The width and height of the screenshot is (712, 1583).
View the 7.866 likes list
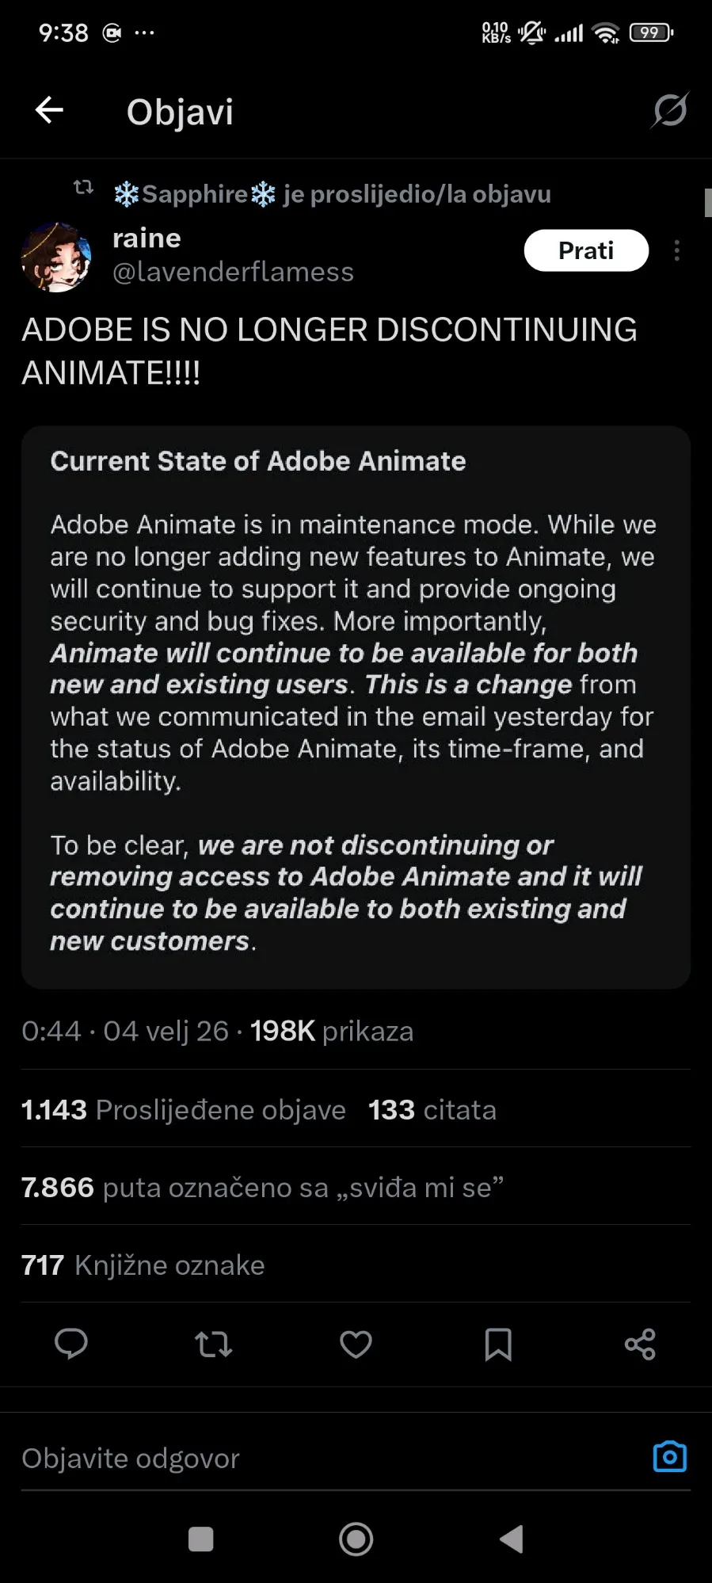(262, 1188)
